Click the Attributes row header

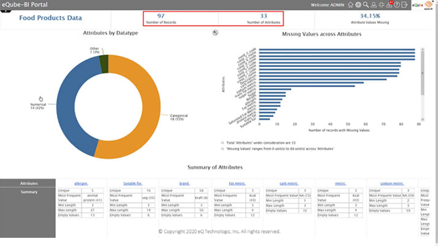[x=28, y=183]
